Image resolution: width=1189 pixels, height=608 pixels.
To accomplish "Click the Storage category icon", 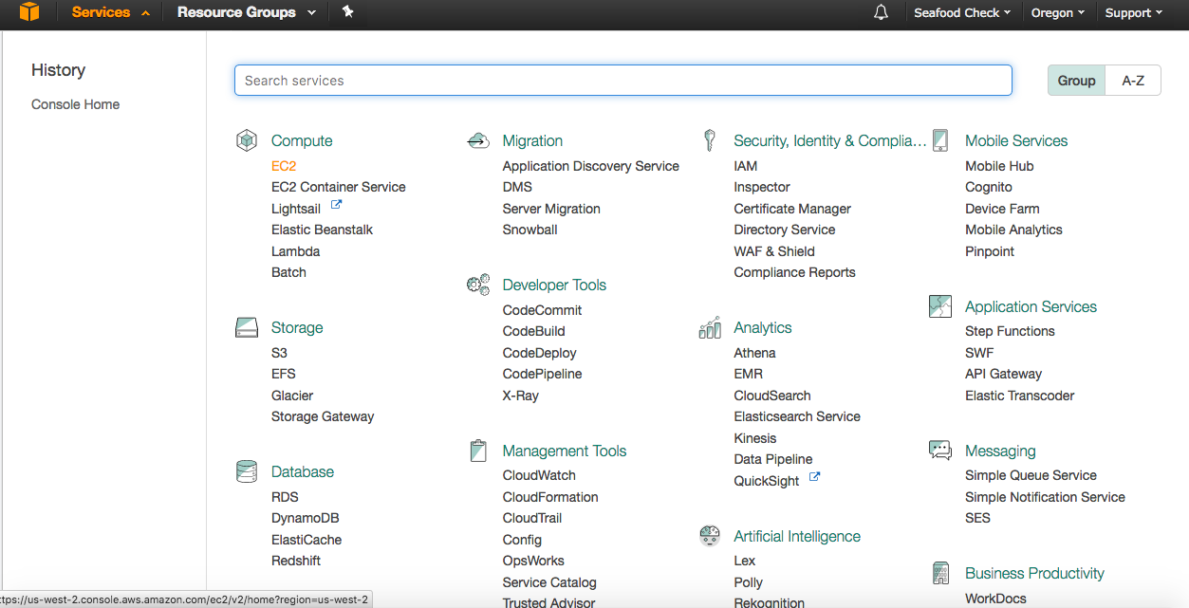I will [x=247, y=327].
